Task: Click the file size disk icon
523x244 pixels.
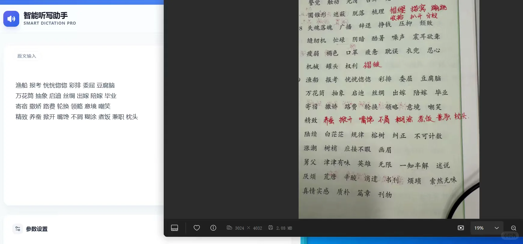Action: point(271,227)
